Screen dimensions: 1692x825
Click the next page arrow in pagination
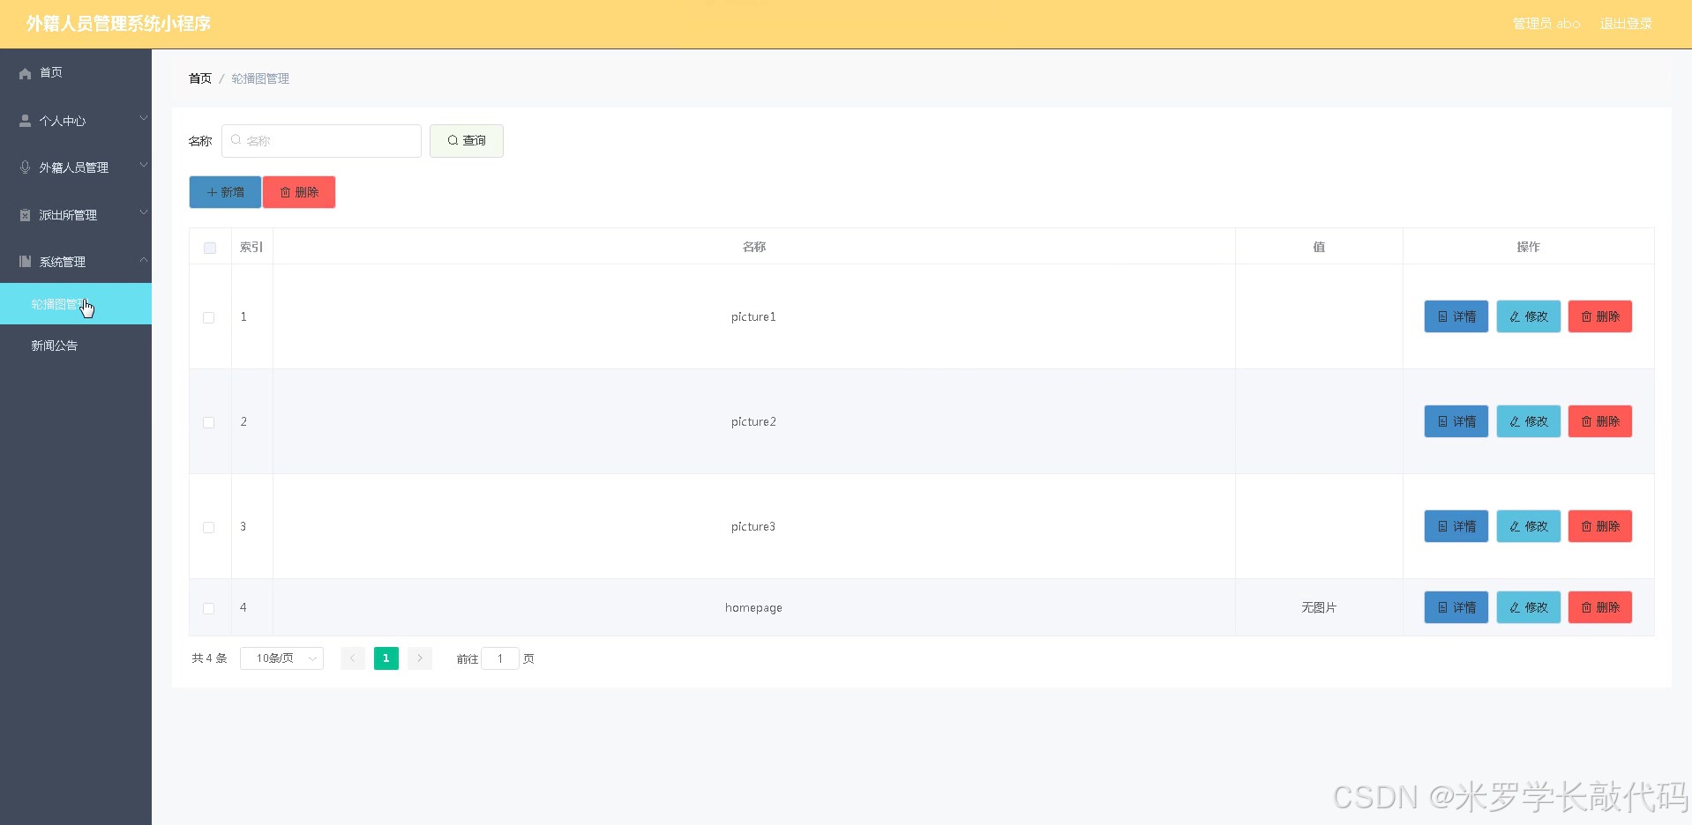pyautogui.click(x=420, y=658)
